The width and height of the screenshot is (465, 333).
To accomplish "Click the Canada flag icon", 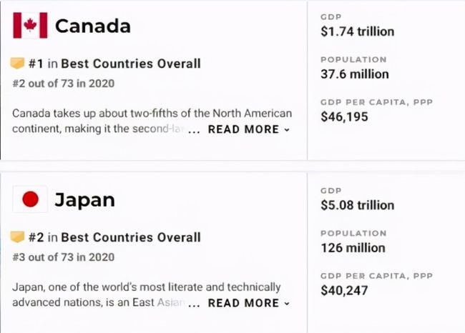I will pos(30,25).
